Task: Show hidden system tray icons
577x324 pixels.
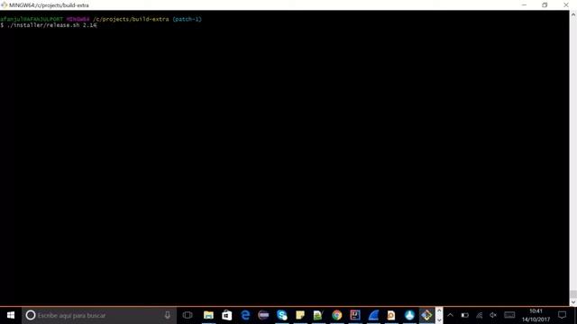Action: pyautogui.click(x=451, y=315)
